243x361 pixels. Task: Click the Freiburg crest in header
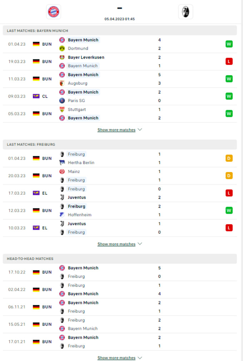pyautogui.click(x=185, y=12)
